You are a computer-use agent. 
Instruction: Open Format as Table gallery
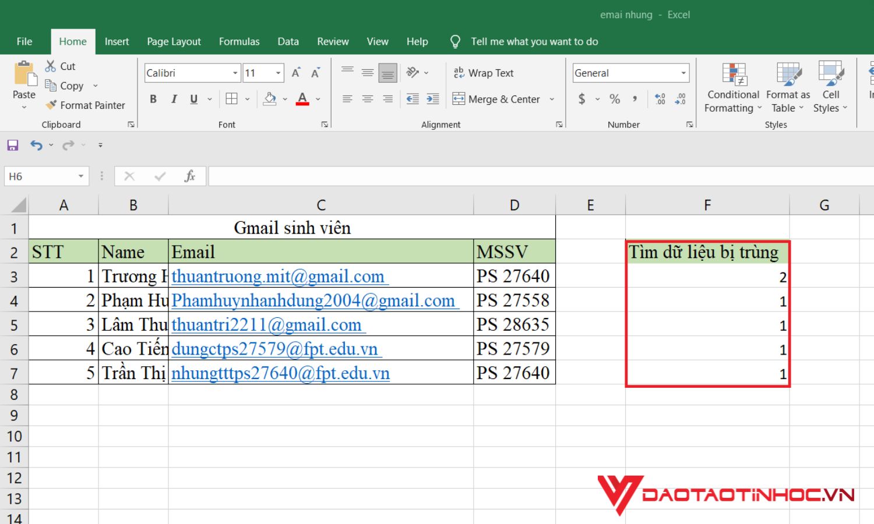[x=788, y=87]
